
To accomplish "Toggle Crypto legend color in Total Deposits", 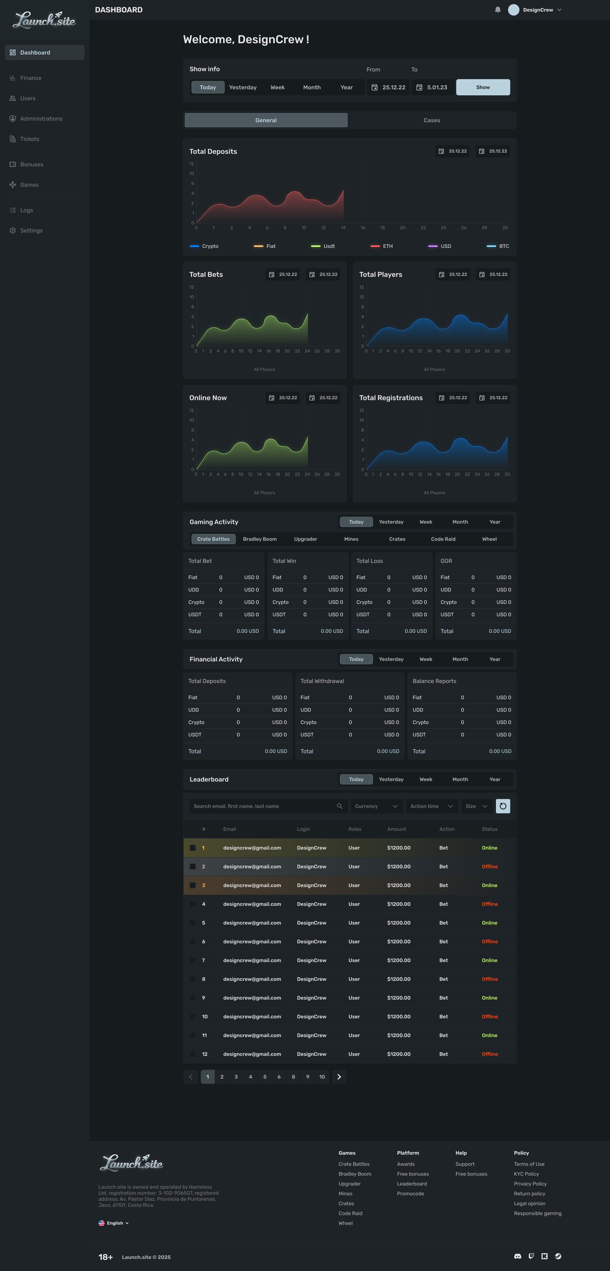I will tap(194, 246).
